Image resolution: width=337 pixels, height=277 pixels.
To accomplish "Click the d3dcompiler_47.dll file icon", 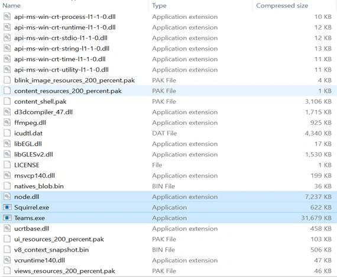I will point(7,112).
